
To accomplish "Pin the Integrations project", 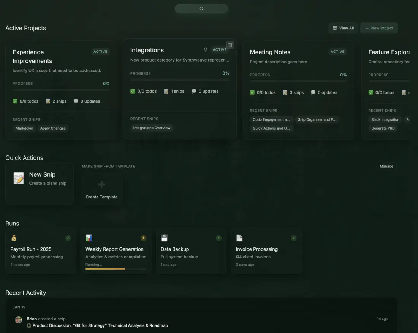I will tap(205, 49).
